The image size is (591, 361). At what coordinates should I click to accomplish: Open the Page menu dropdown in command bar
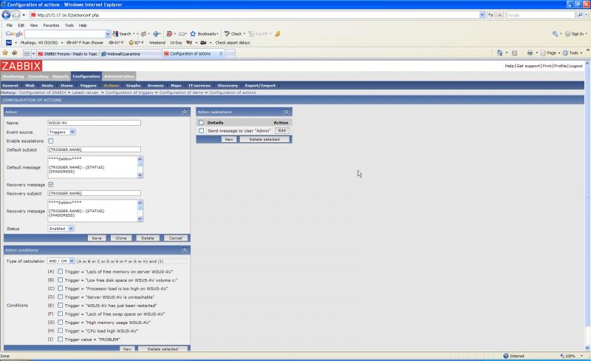pyautogui.click(x=550, y=53)
